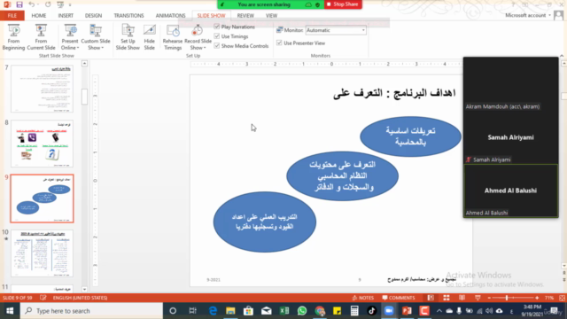Click the Repeat icon in quick access
This screenshot has height=319, width=567.
click(x=48, y=4)
